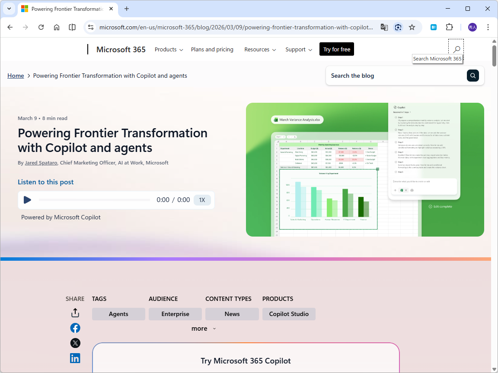Share the post on LinkedIn
This screenshot has width=498, height=373.
[x=75, y=358]
